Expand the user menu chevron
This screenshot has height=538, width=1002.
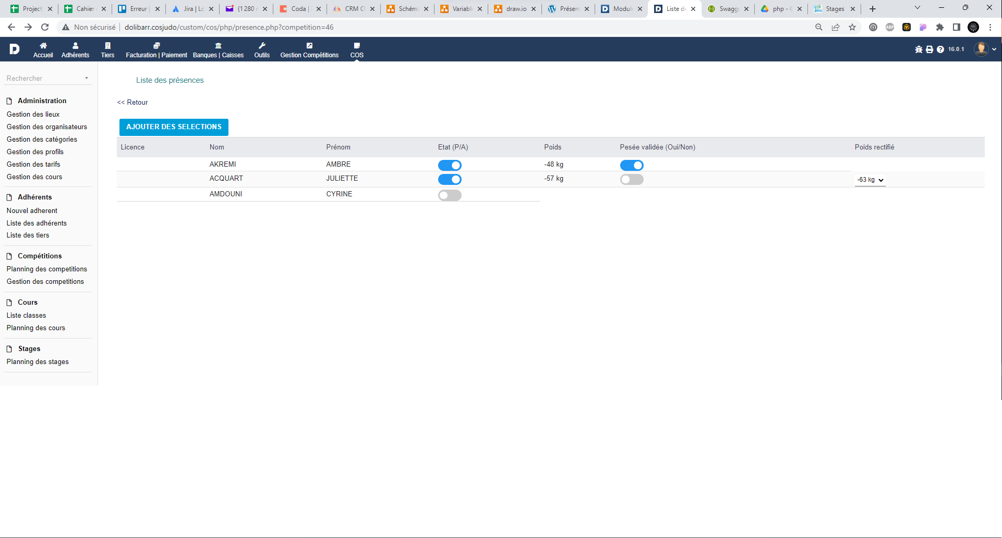pyautogui.click(x=994, y=49)
